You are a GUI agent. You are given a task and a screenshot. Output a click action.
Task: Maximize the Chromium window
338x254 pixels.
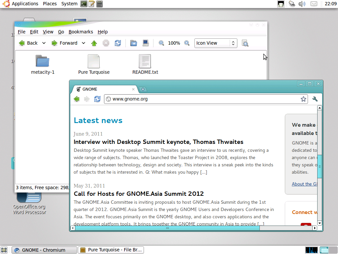310,84
